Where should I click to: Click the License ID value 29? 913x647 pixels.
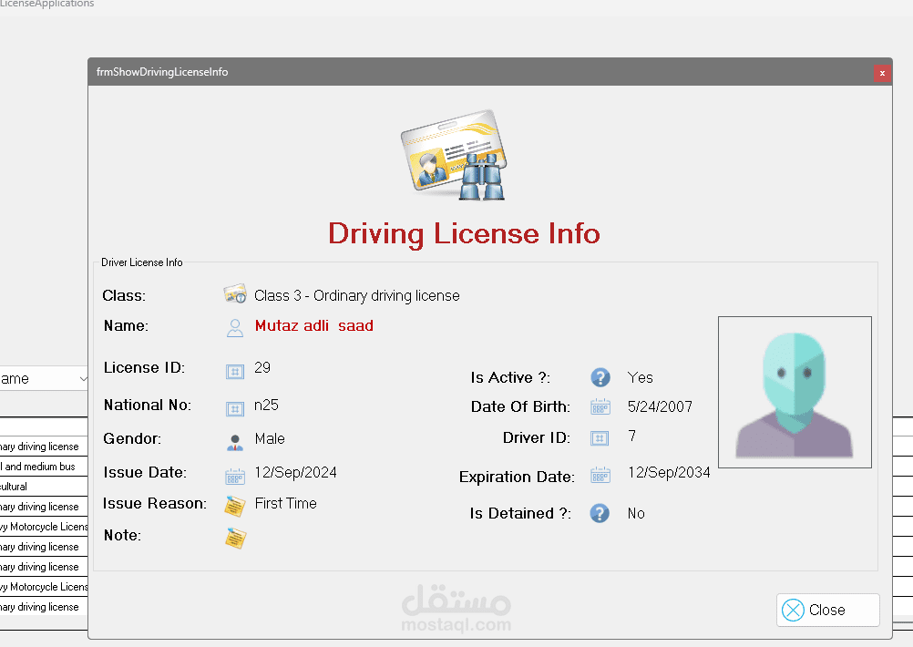tap(262, 367)
